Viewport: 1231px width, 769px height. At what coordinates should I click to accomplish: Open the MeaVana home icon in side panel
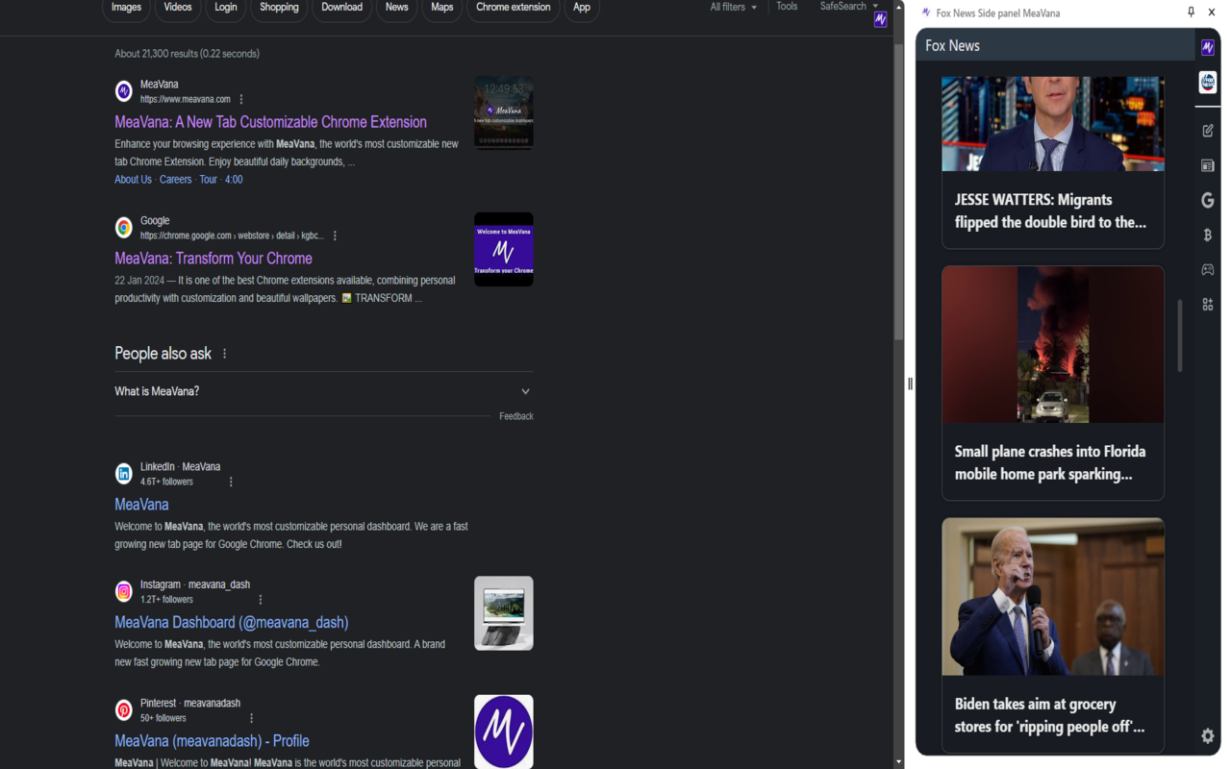coord(1208,47)
